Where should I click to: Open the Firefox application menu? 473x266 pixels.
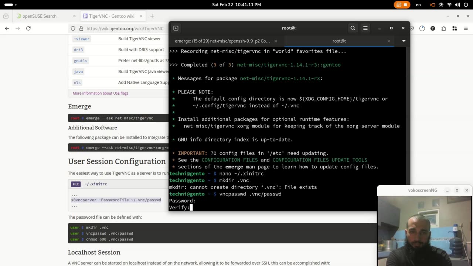pyautogui.click(x=466, y=28)
